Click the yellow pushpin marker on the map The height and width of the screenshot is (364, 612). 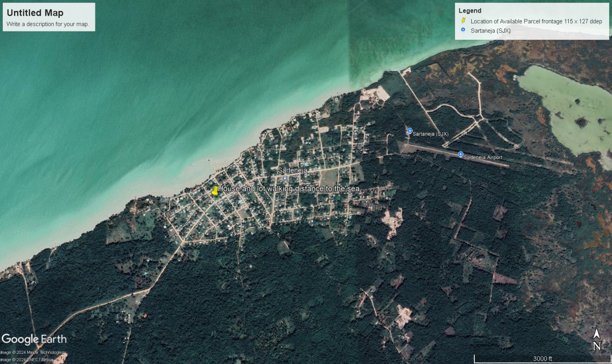coord(215,191)
